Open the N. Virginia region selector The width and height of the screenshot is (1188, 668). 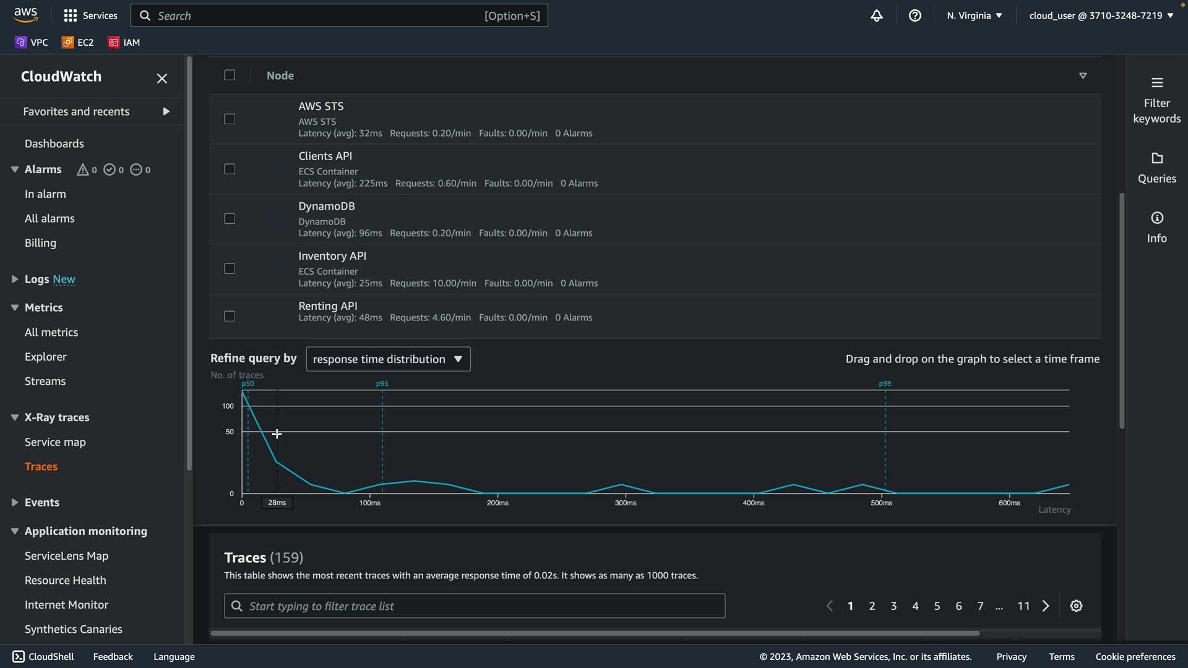[x=974, y=15]
